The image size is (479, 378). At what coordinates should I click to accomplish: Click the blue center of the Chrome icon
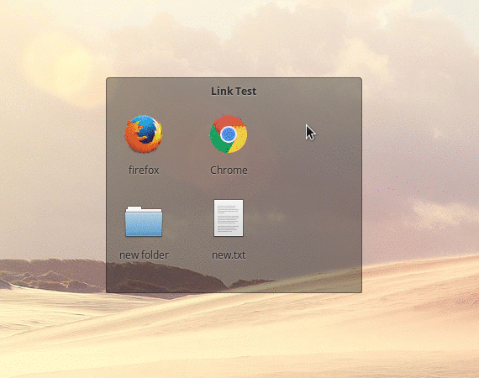click(229, 134)
